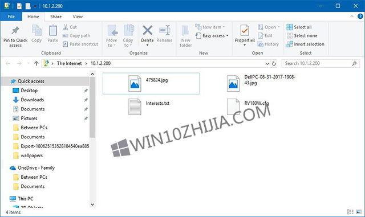Open the Move to menu
The width and height of the screenshot is (365, 217).
[x=112, y=36]
